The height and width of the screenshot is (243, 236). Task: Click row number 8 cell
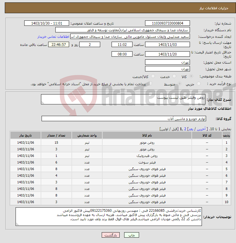click(x=226, y=189)
